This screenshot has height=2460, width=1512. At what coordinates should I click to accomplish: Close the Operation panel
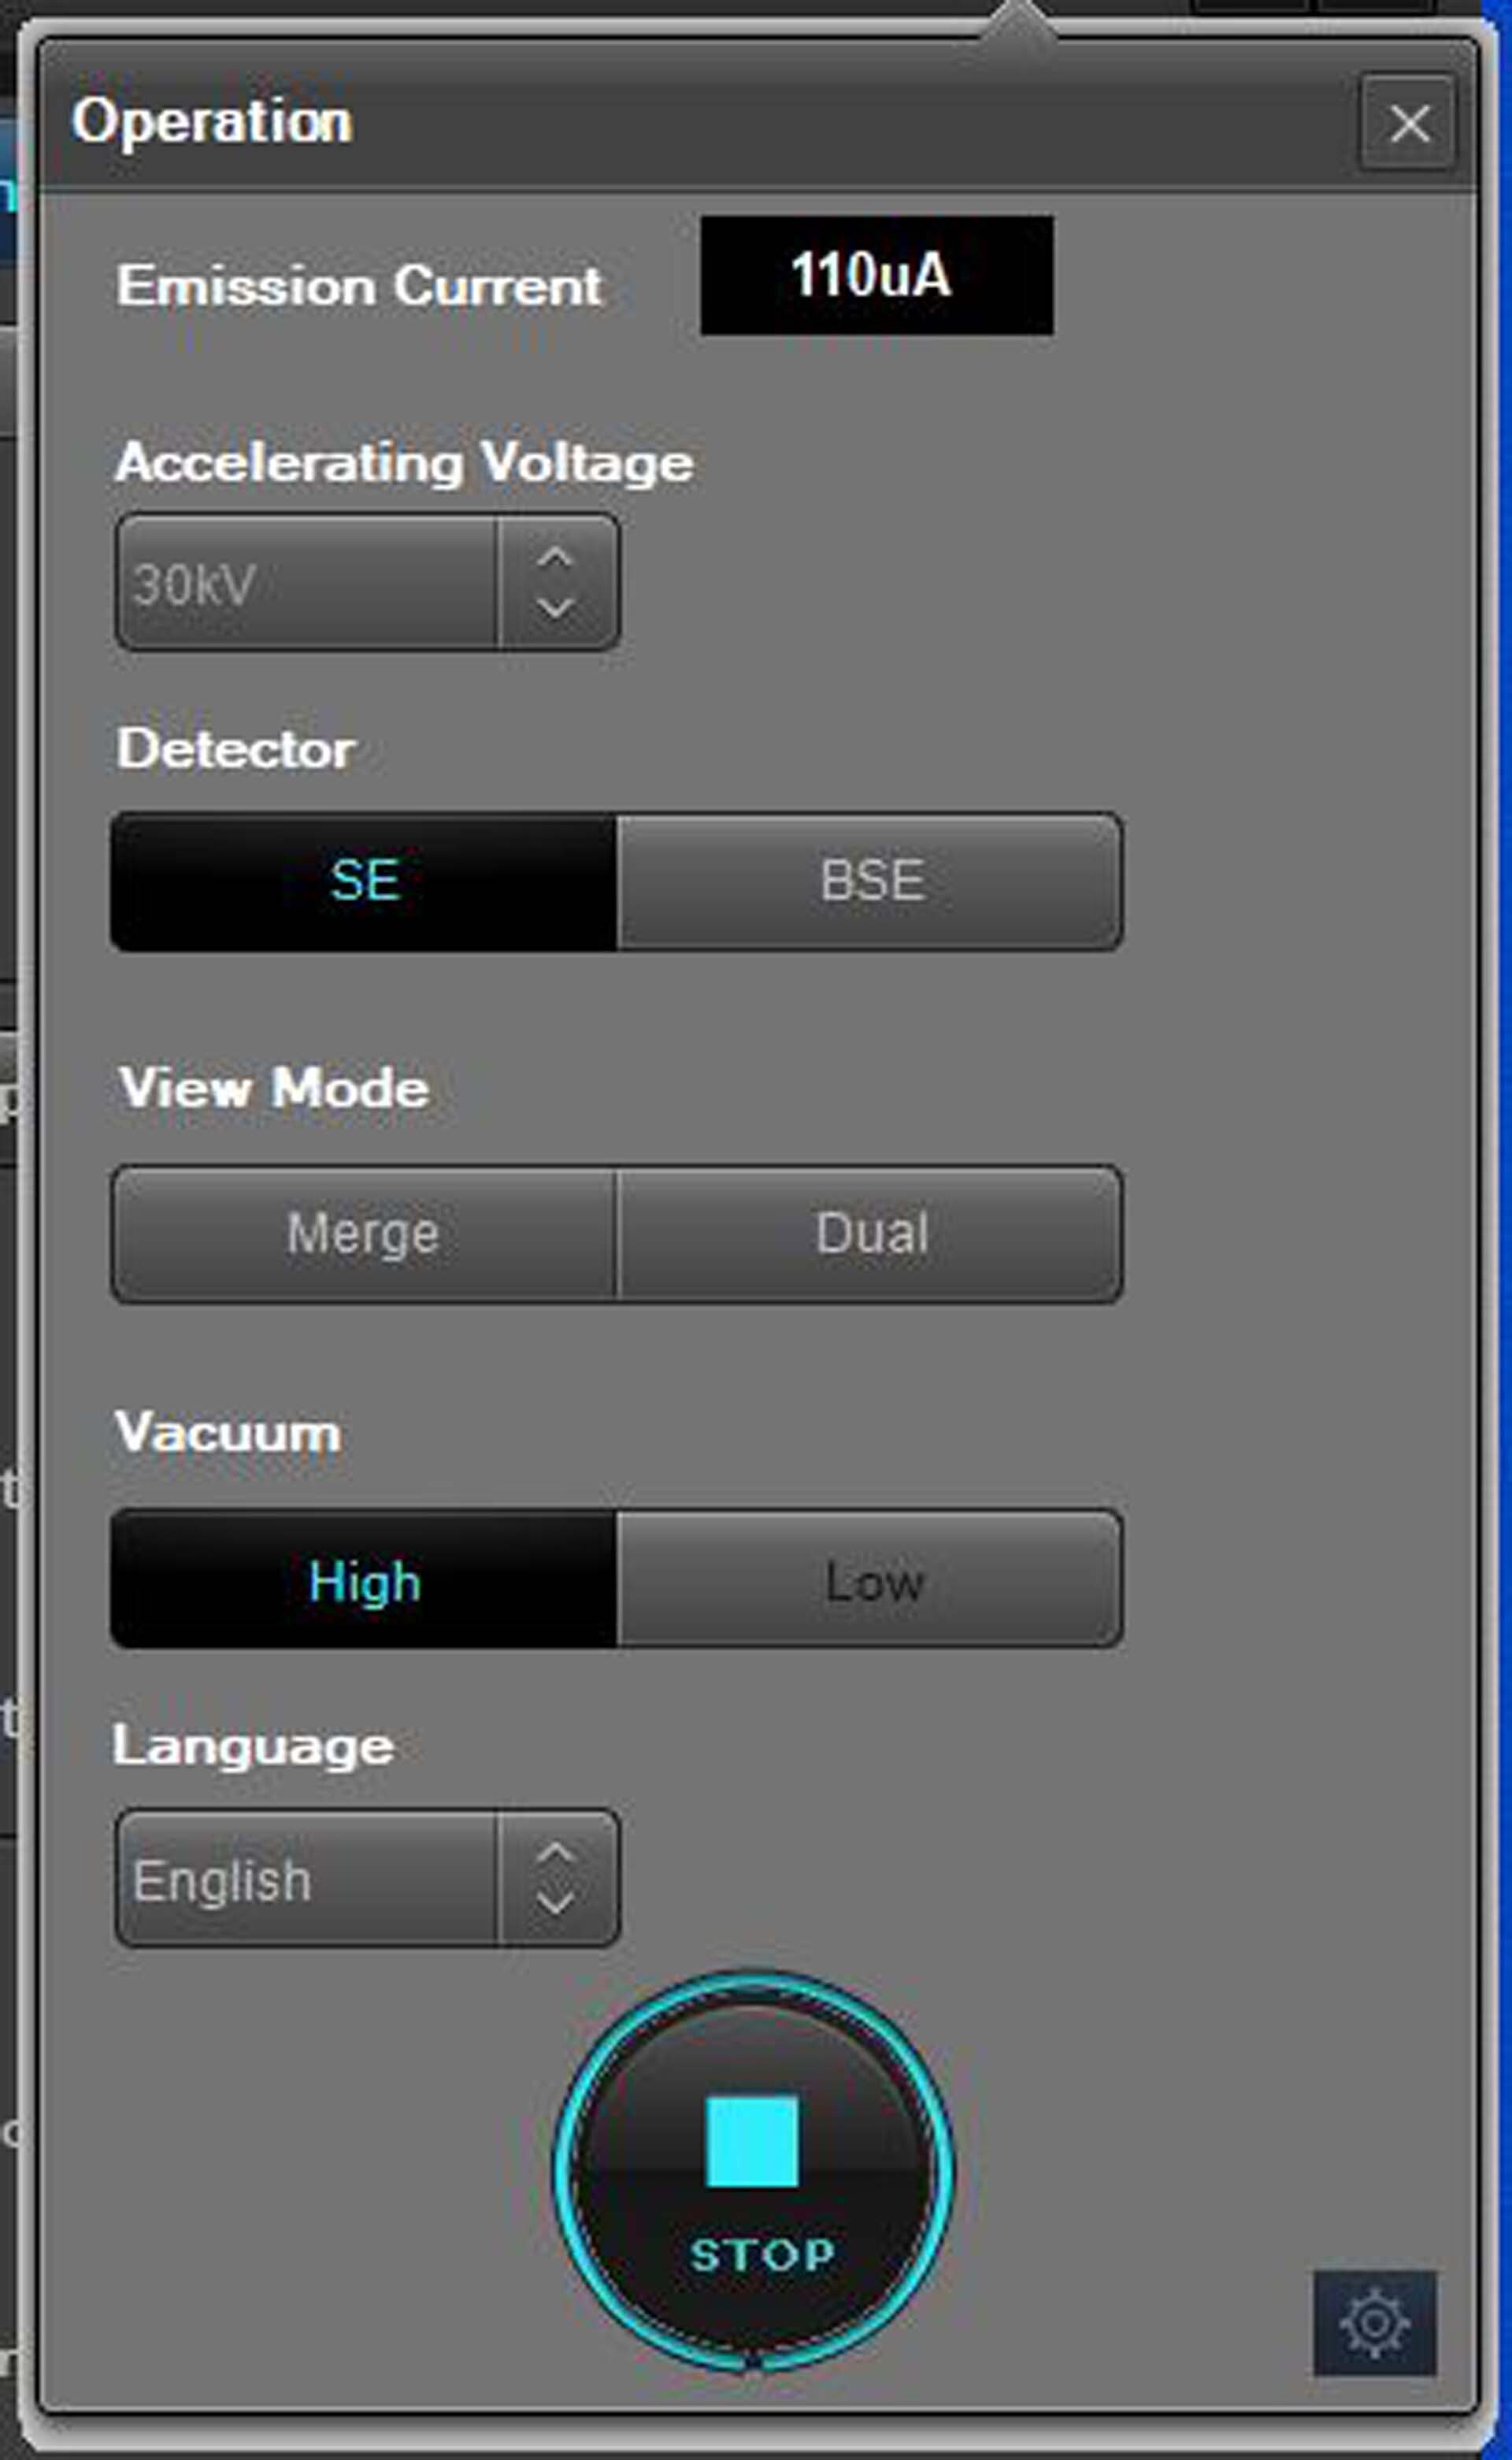pos(1409,123)
